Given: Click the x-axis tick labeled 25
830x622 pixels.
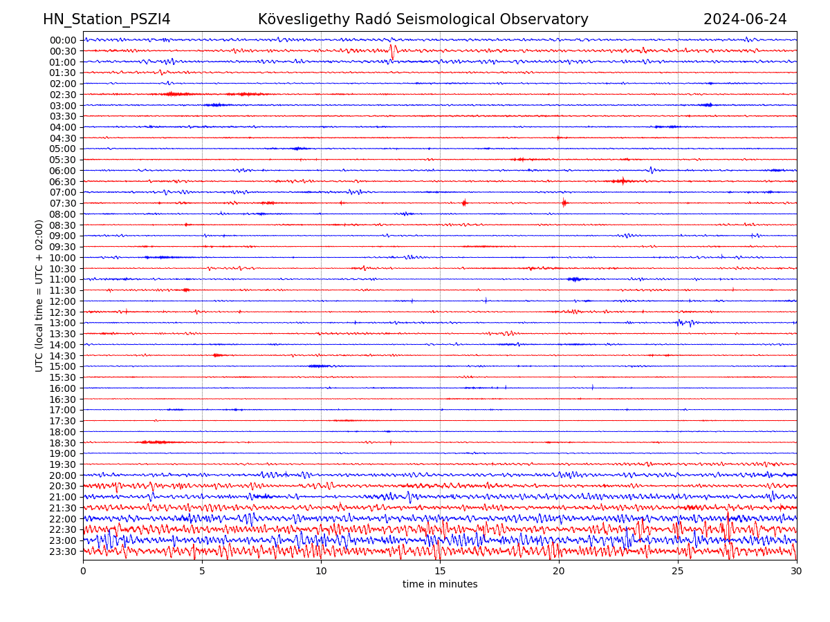Looking at the screenshot, I should pos(678,572).
